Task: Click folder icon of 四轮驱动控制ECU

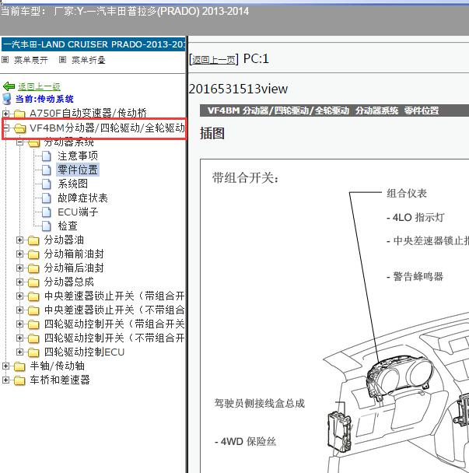Action: click(33, 352)
